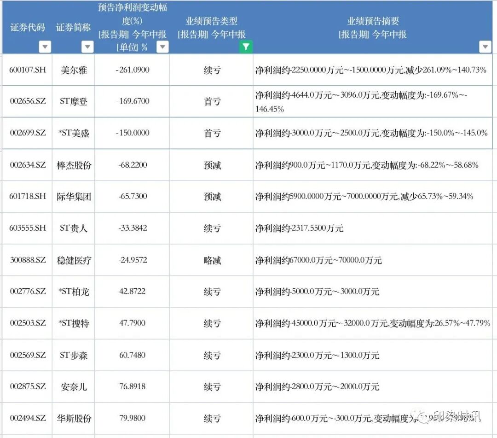Select cell 际华集团
The height and width of the screenshot is (438, 497).
pyautogui.click(x=73, y=196)
